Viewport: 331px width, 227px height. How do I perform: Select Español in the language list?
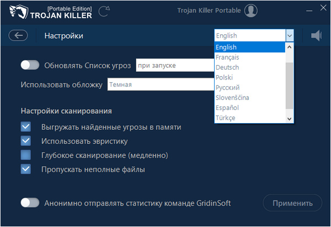[x=250, y=108]
